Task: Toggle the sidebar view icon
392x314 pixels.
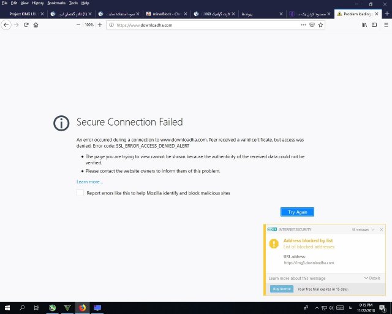Action: pos(374,25)
